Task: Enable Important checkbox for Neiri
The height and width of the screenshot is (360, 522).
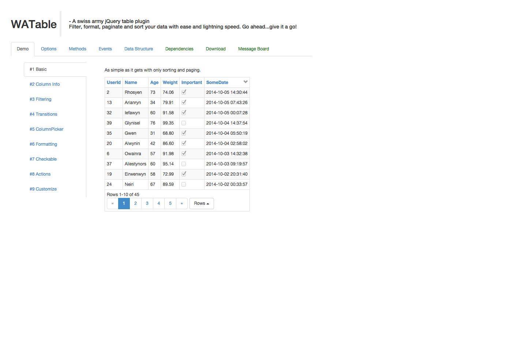Action: 184,184
